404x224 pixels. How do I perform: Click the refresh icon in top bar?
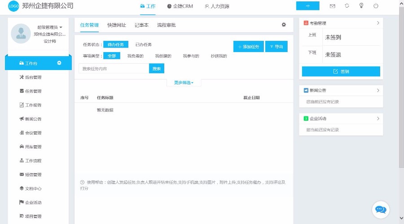pyautogui.click(x=347, y=6)
